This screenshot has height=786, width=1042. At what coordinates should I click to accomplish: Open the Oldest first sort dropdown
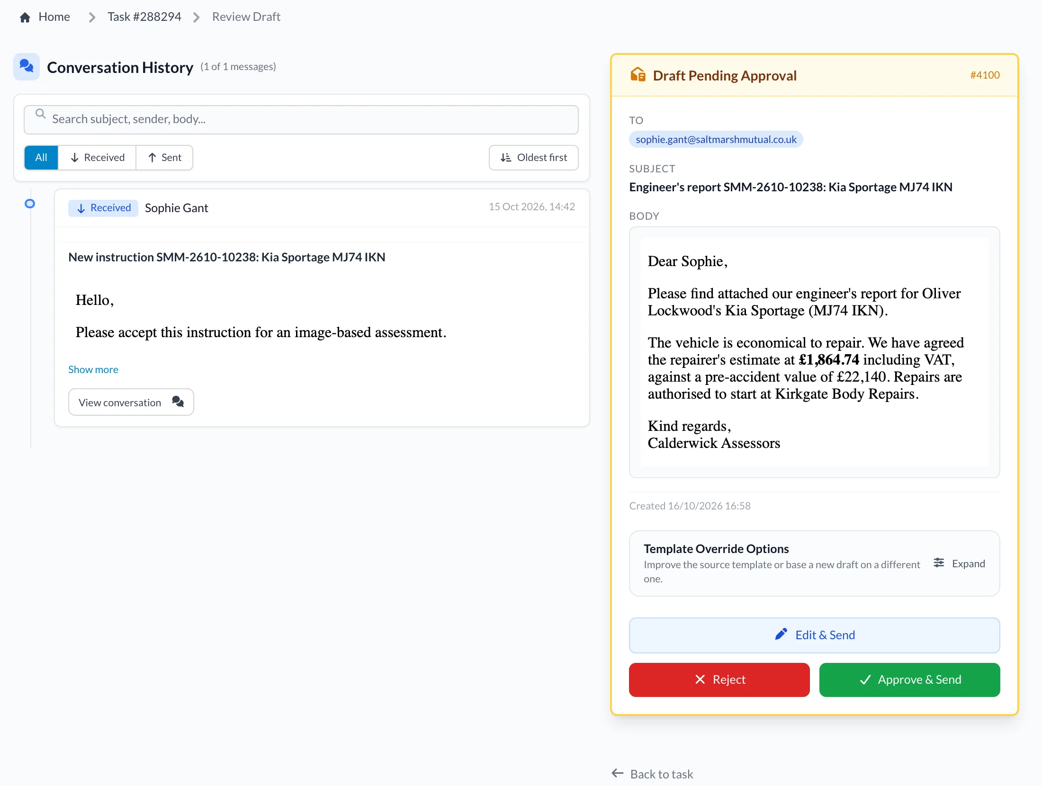point(534,158)
